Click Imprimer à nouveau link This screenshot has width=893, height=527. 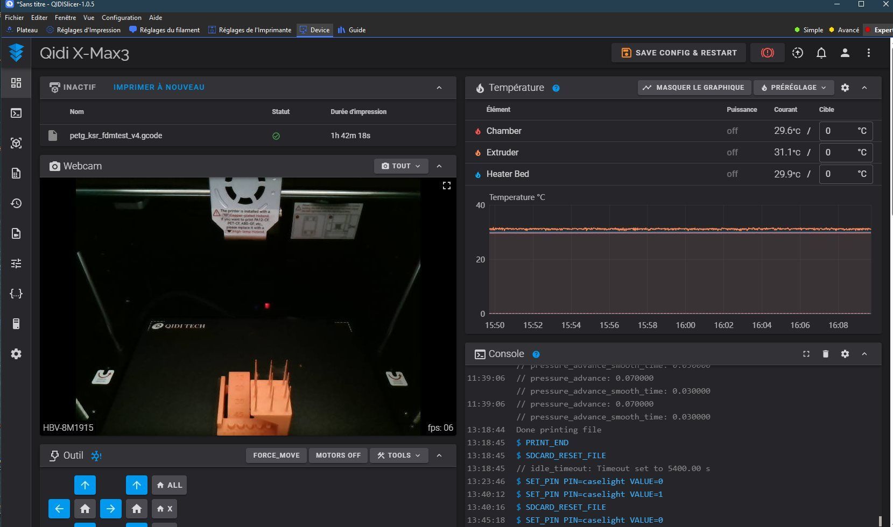(x=159, y=87)
